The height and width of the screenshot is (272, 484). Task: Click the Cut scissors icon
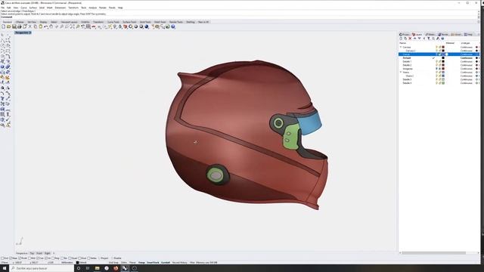(30, 27)
